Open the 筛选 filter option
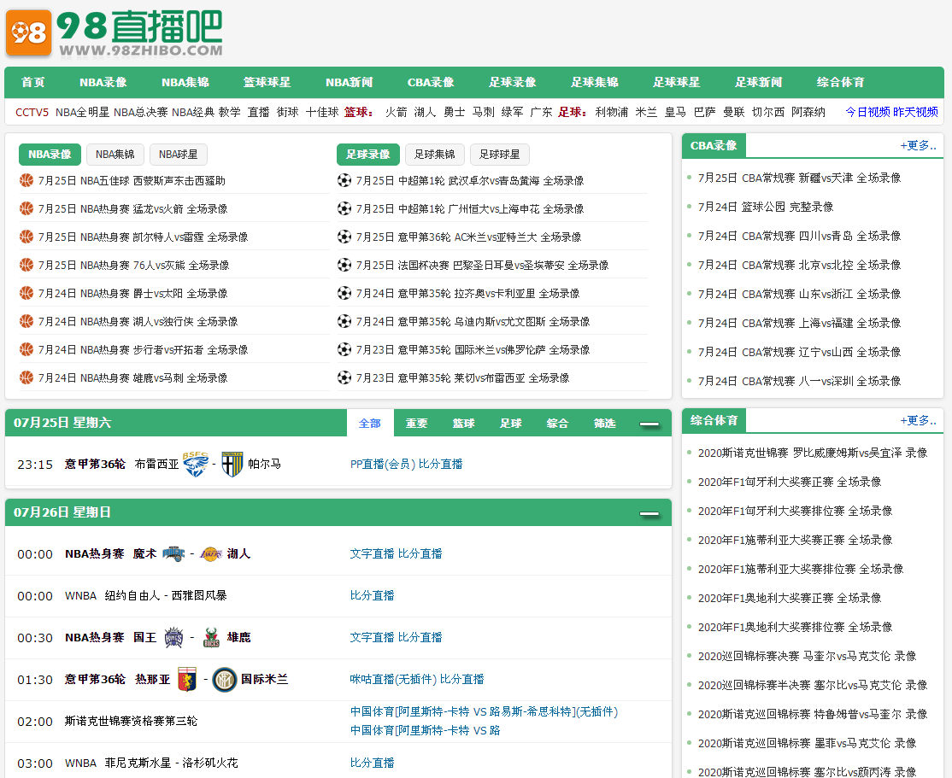The height and width of the screenshot is (778, 952). pos(605,423)
